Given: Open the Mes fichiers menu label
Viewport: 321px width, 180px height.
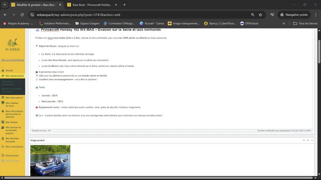Looking at the screenshot, I should 12,122.
